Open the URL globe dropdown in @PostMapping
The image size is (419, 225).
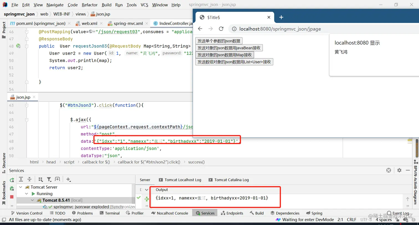[x=92, y=32]
